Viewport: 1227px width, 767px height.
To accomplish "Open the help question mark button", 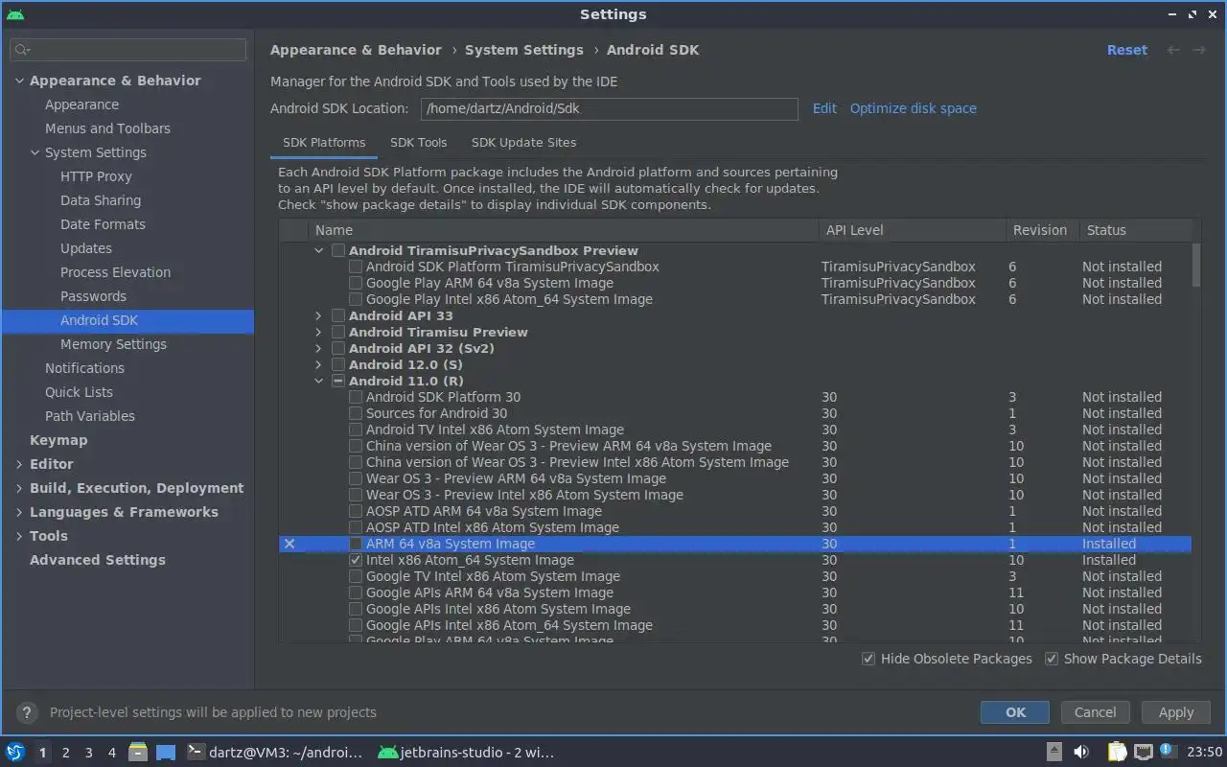I will (x=27, y=712).
